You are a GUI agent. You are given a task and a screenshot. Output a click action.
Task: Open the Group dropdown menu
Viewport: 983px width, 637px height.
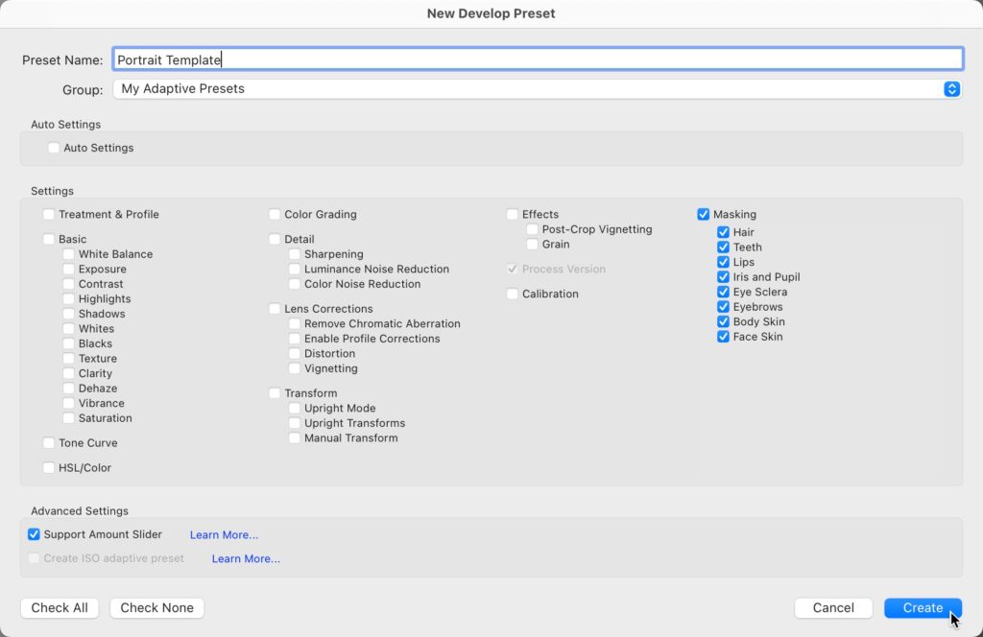(537, 89)
